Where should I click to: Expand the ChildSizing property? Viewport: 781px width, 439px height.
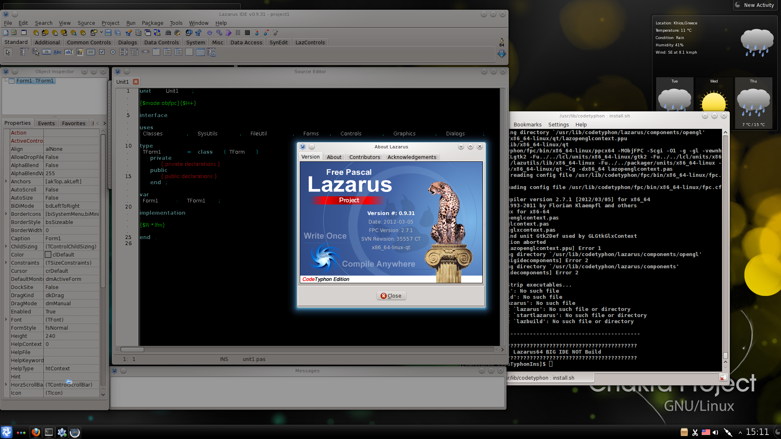coord(6,246)
